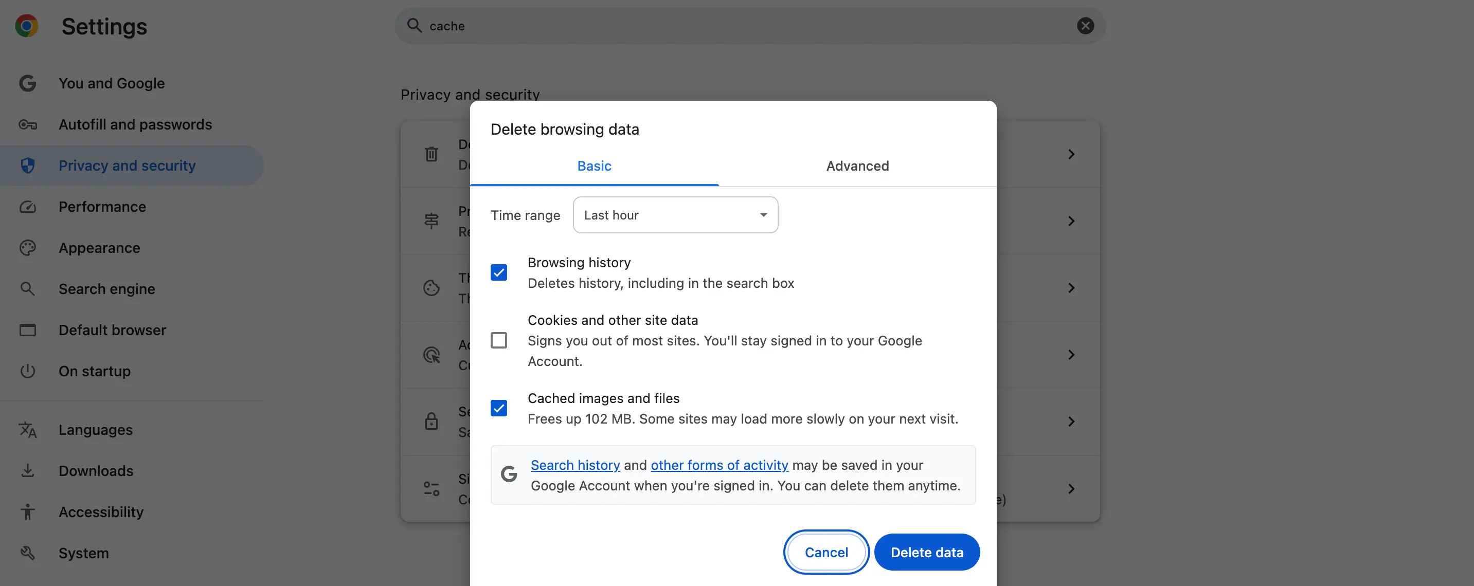
Task: Uncheck Cached images and files
Action: tap(499, 408)
